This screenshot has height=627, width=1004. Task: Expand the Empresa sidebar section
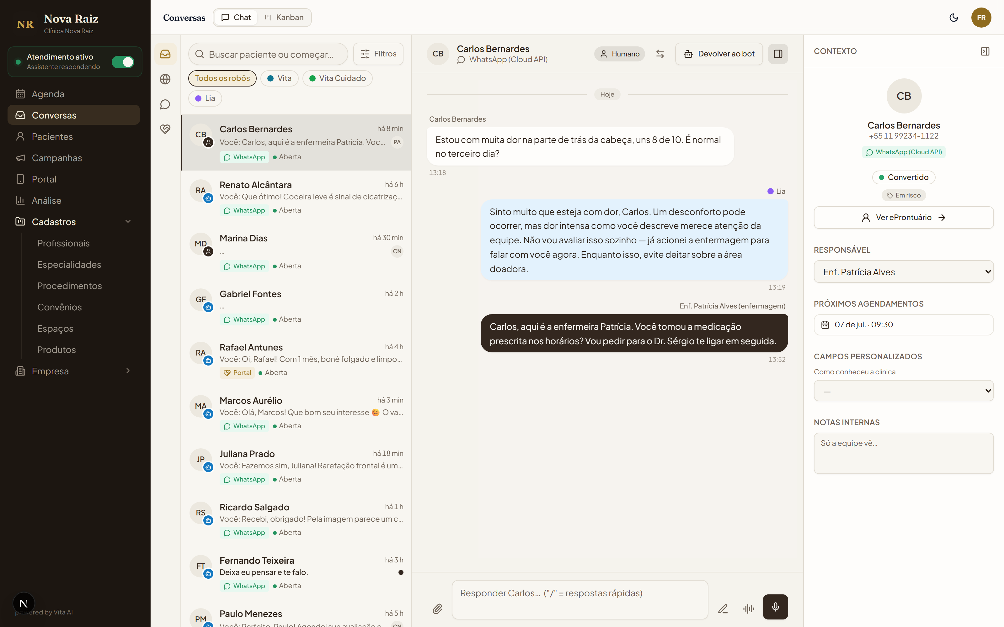coord(73,371)
